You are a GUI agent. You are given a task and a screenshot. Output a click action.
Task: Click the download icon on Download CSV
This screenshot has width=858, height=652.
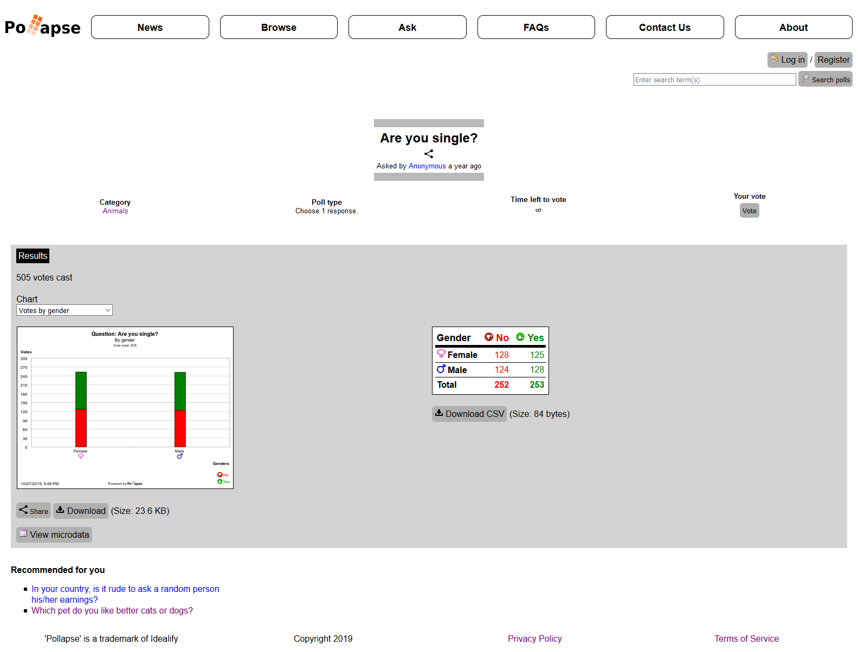point(439,413)
